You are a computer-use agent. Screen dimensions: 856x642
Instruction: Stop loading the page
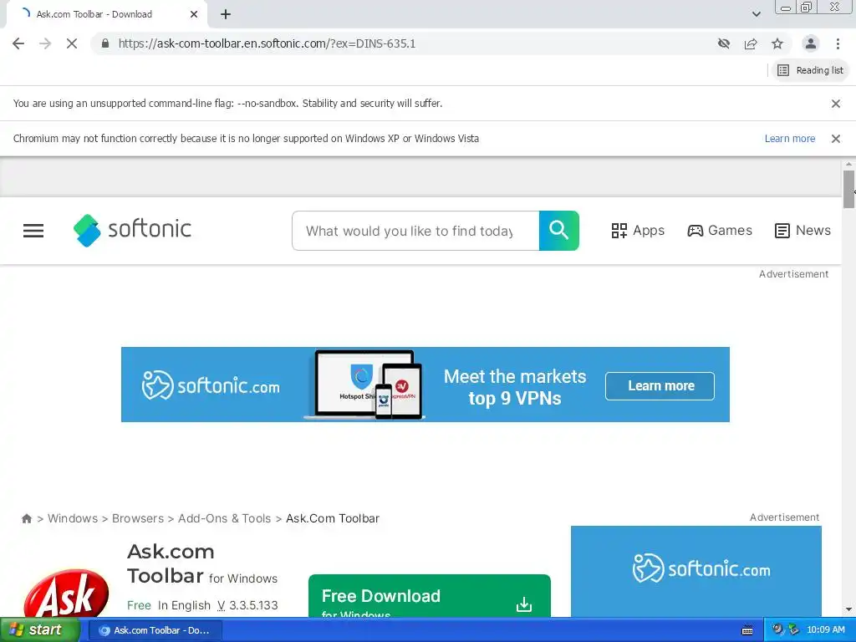click(72, 43)
